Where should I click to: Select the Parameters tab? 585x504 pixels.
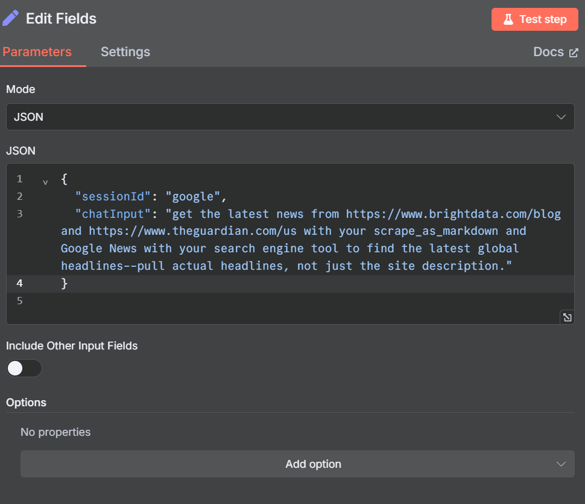point(37,52)
